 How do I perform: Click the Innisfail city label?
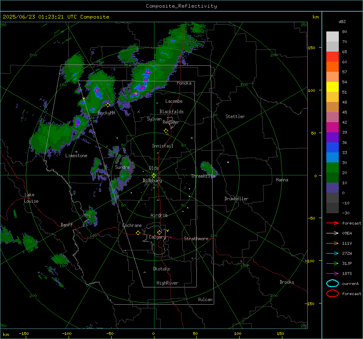tap(163, 146)
